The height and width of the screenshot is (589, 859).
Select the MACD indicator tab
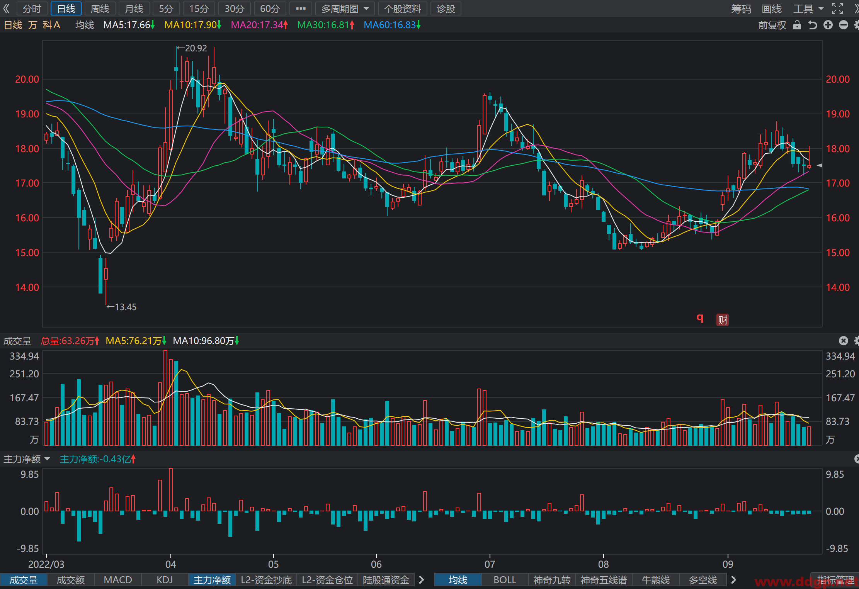[x=118, y=580]
